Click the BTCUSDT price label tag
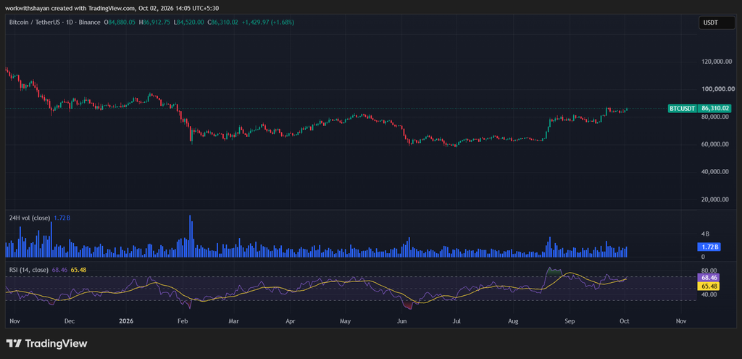Screen dimensions: 742x359 pyautogui.click(x=683, y=109)
